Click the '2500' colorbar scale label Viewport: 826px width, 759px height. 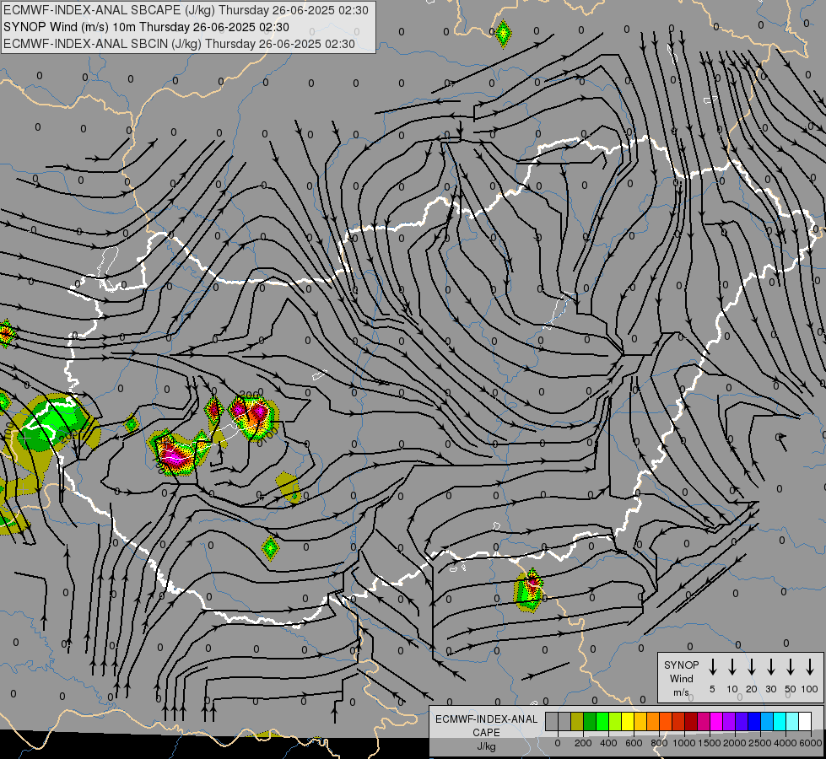760,743
